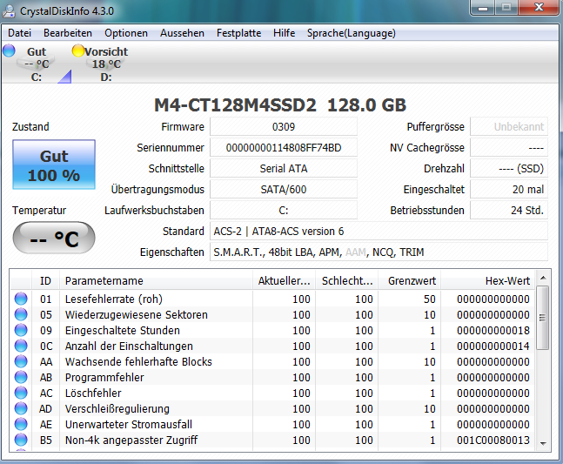Select the Wachsende fehlerhafte Blocks row text
Image resolution: width=563 pixels, height=464 pixels.
tap(138, 361)
